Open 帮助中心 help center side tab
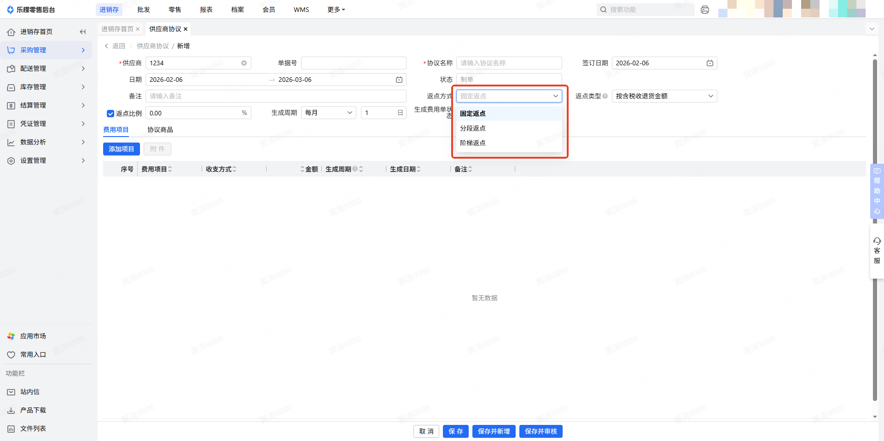 877,191
